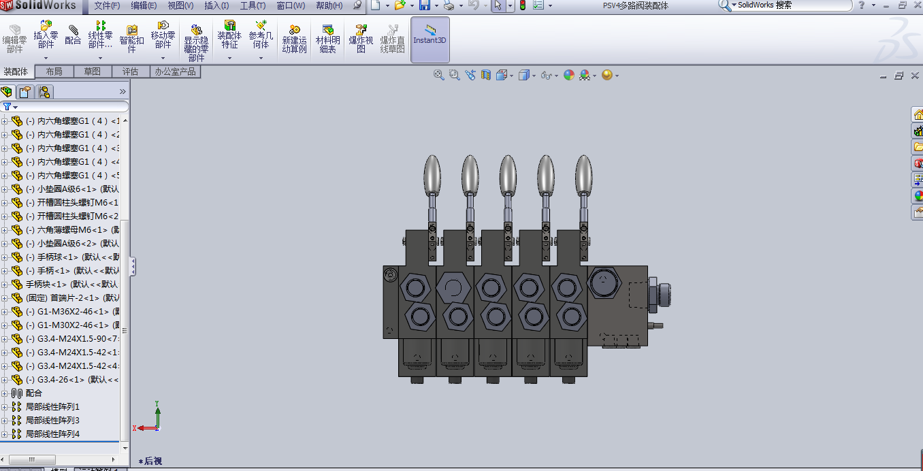Expand the 配合 (Mates) tree node
This screenshot has width=923, height=471.
point(4,393)
